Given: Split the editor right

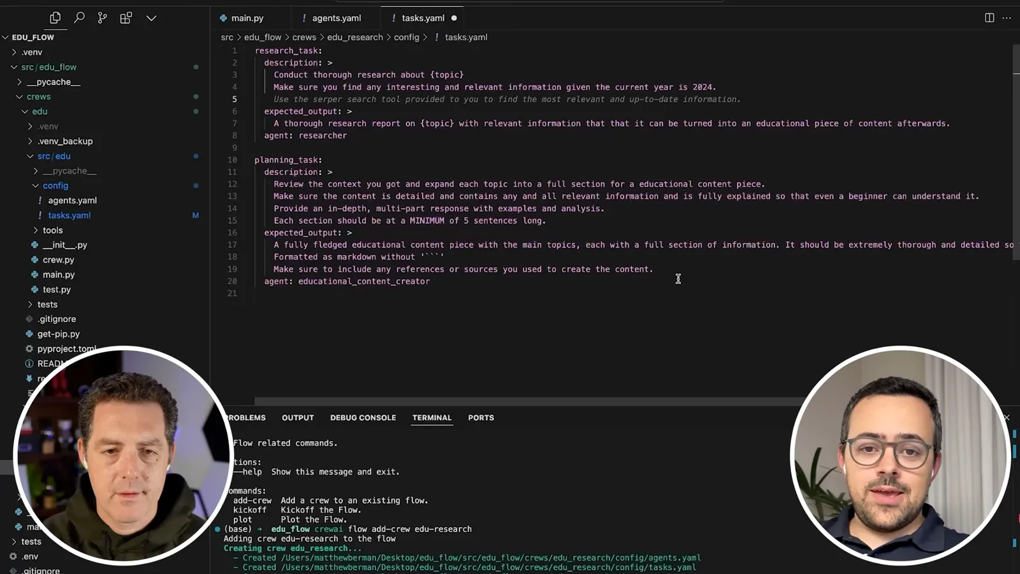Looking at the screenshot, I should point(989,18).
